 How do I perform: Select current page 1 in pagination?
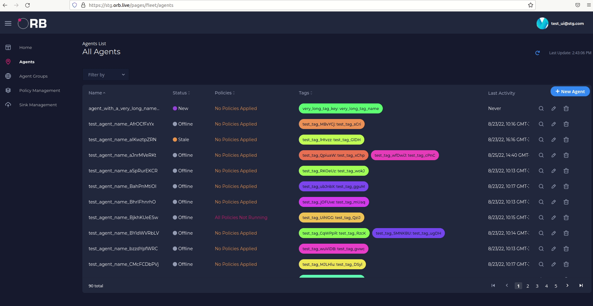[518, 286]
